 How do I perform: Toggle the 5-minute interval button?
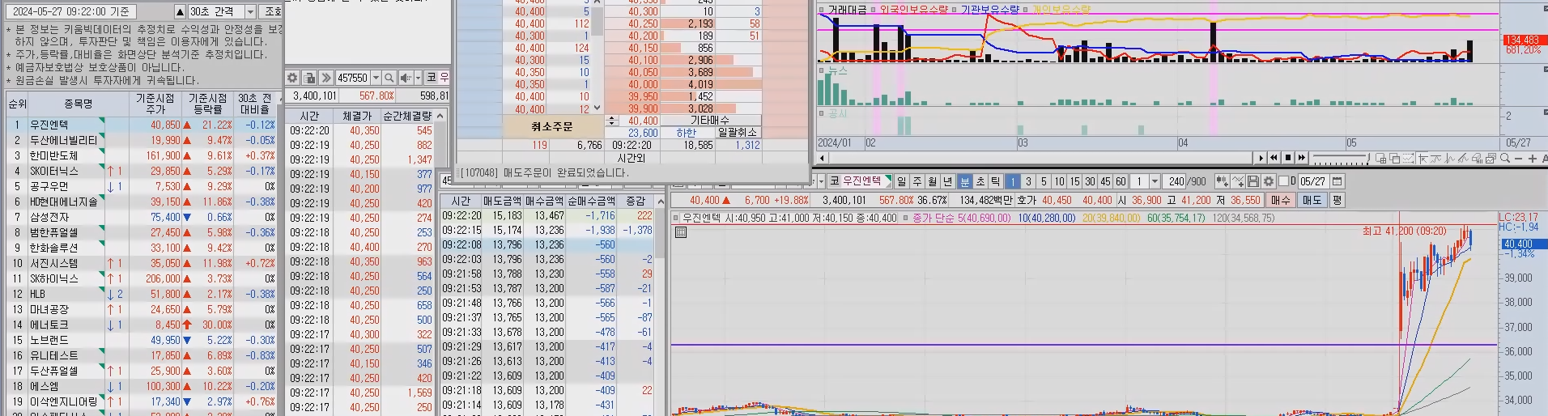[x=1044, y=181]
